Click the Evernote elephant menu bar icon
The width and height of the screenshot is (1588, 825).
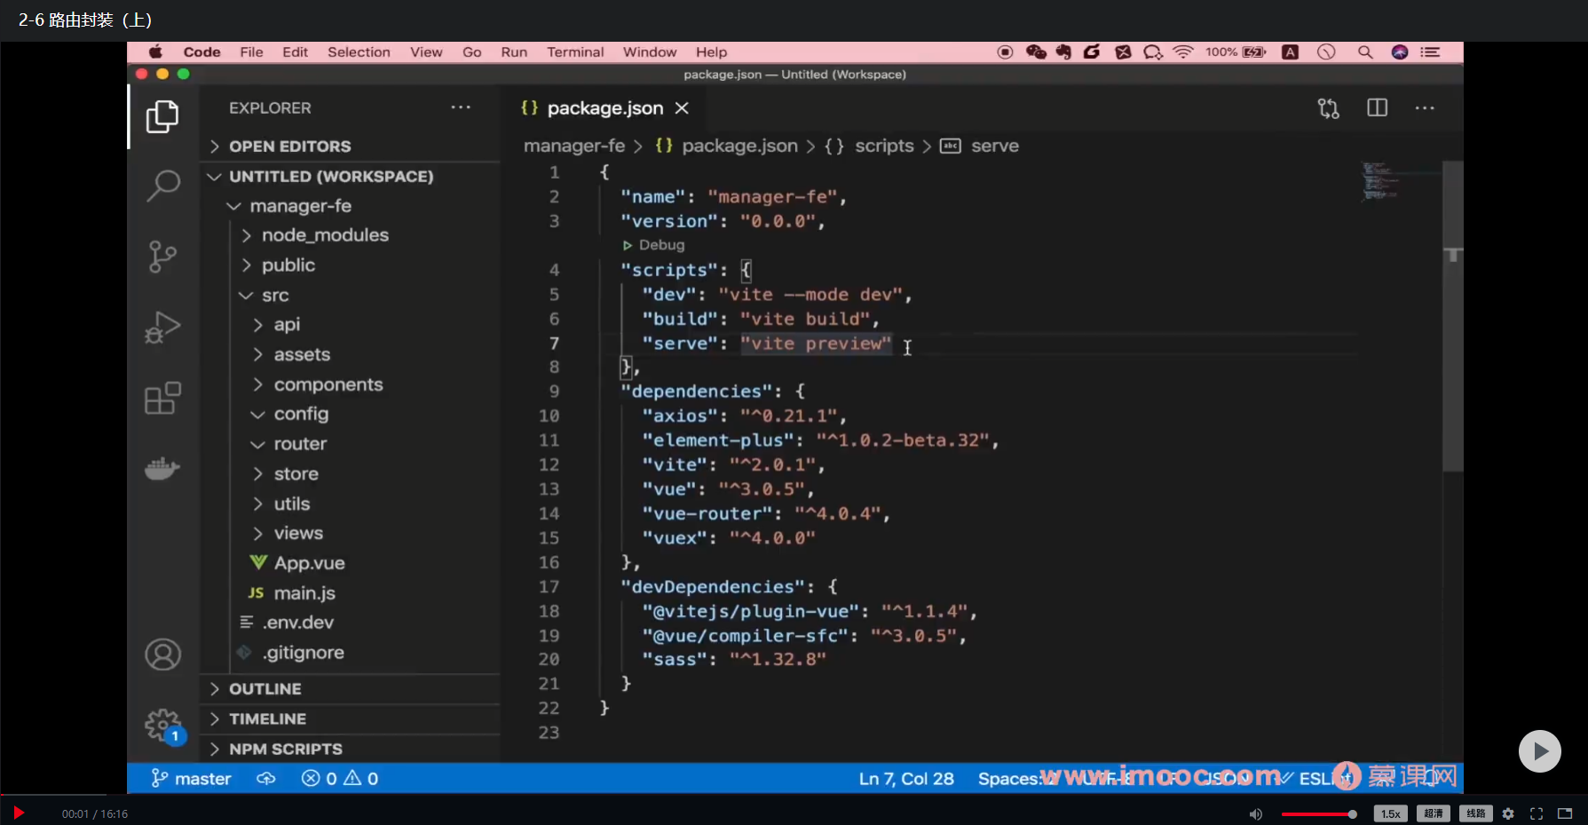click(x=1063, y=52)
